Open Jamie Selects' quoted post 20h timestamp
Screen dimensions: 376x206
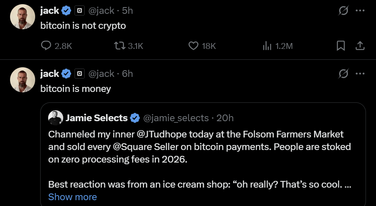[225, 118]
